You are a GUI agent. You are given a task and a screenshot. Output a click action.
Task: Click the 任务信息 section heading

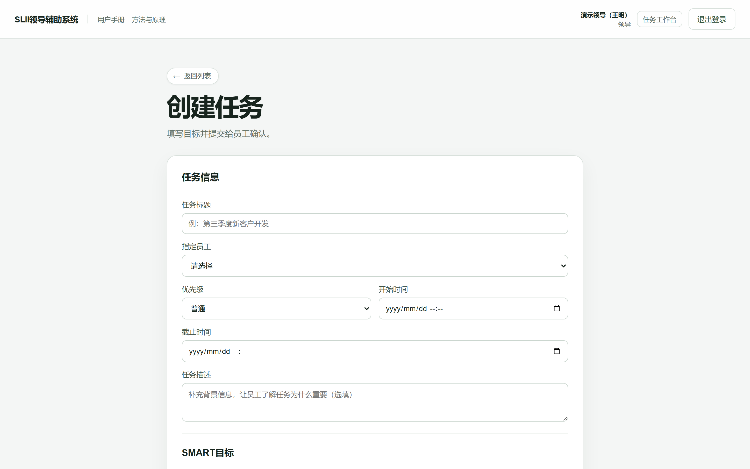(201, 177)
